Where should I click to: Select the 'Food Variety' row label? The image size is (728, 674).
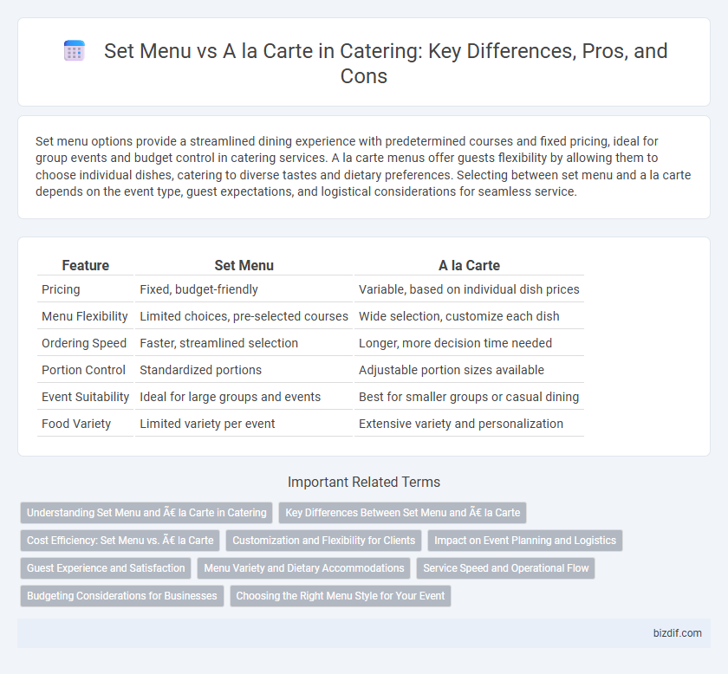(76, 424)
